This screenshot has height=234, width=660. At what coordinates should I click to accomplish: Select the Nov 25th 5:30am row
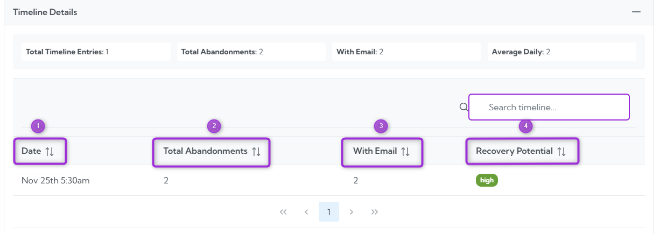55,181
